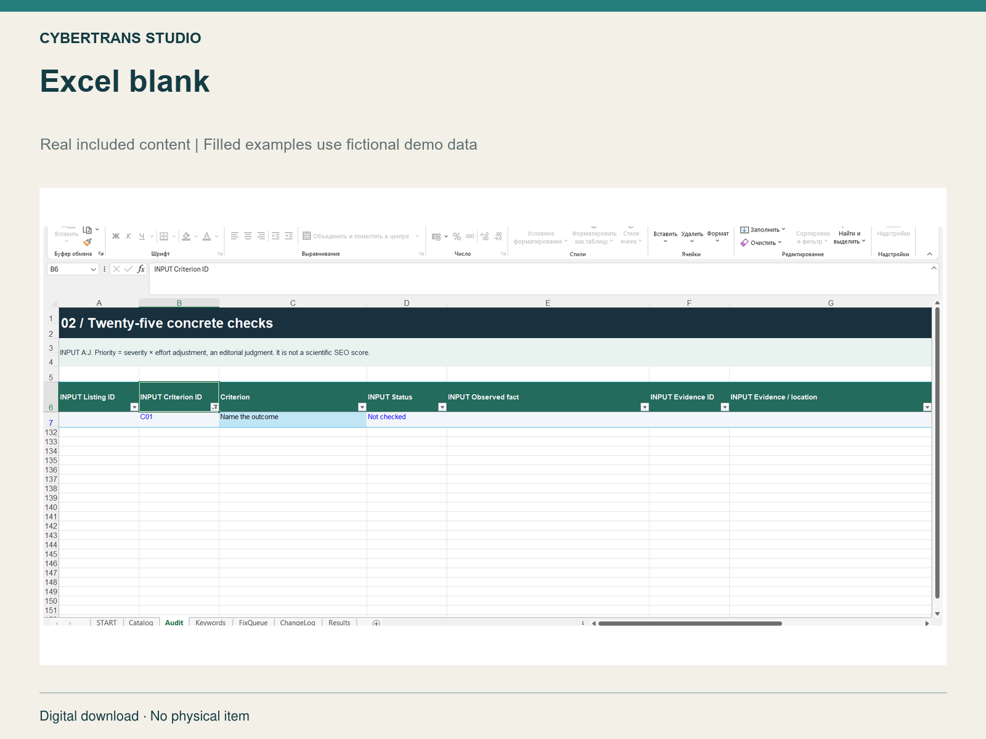
Task: Switch to the START sheet tab
Action: [x=107, y=623]
